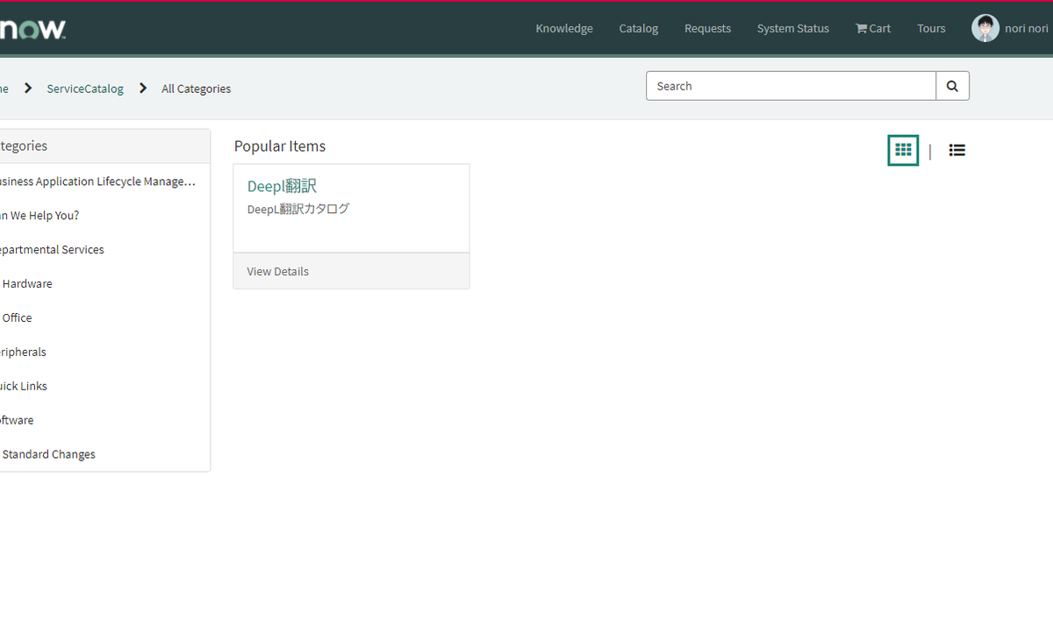
Task: Click the nori nori avatar picture
Action: [x=985, y=28]
